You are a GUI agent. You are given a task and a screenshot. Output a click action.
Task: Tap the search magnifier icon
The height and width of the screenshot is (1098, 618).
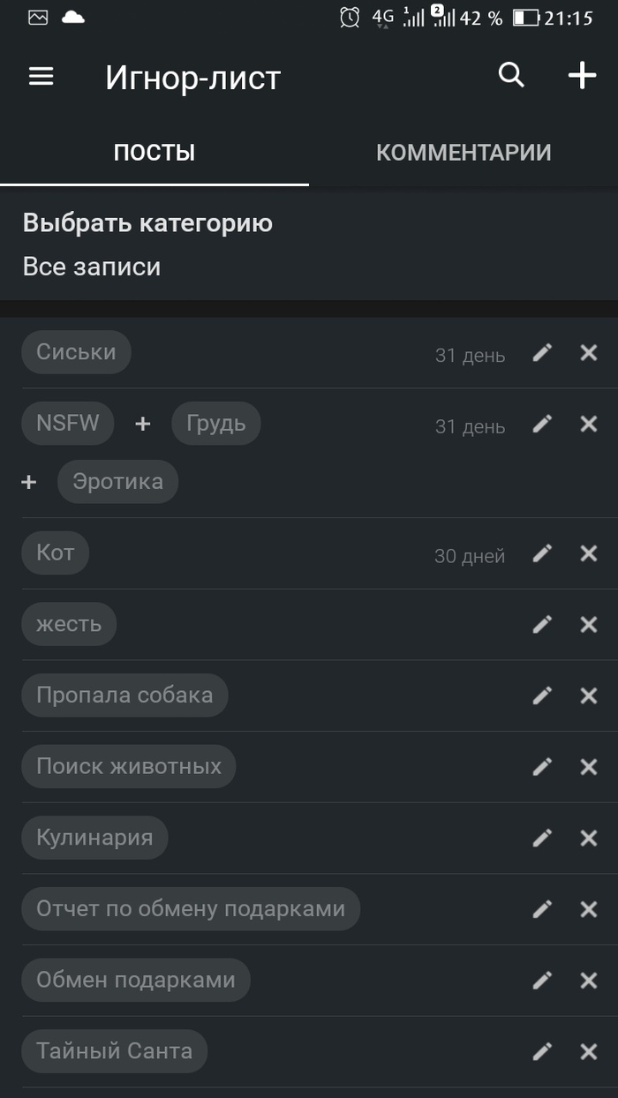click(511, 76)
